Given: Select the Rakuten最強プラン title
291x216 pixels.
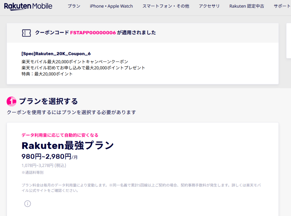Looking at the screenshot, I should coord(68,145).
